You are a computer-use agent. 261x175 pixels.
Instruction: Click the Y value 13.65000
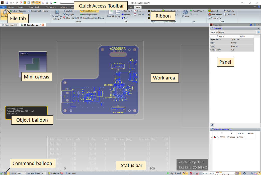tap(231, 137)
